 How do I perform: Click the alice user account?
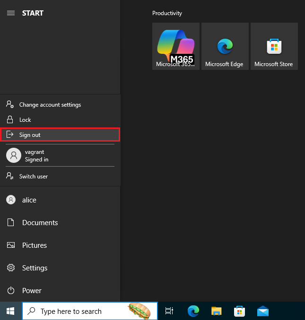pos(60,200)
